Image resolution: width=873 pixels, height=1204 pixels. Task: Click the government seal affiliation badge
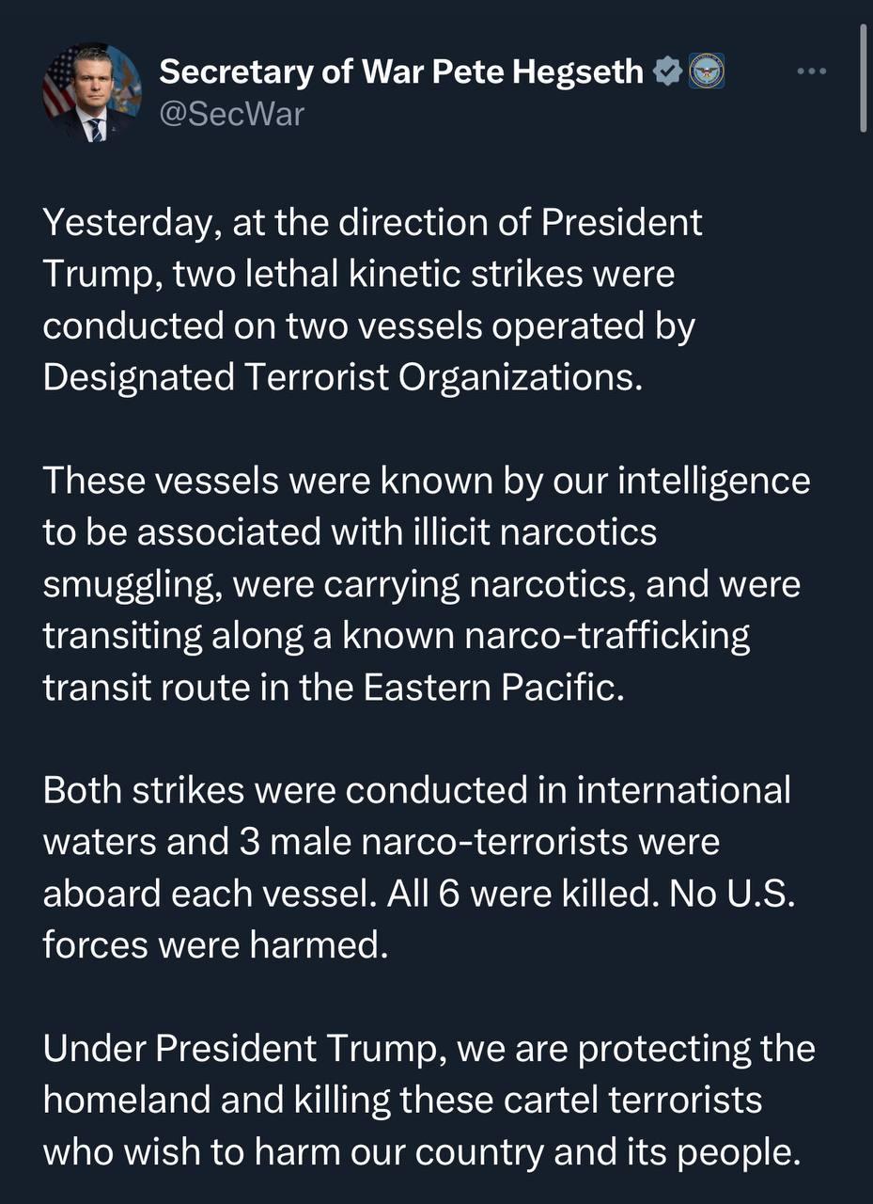click(707, 71)
